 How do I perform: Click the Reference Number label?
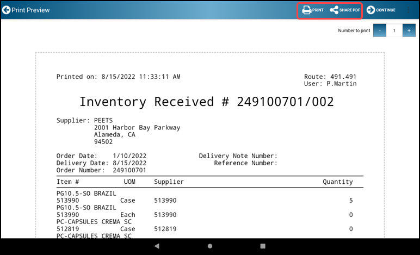245,163
